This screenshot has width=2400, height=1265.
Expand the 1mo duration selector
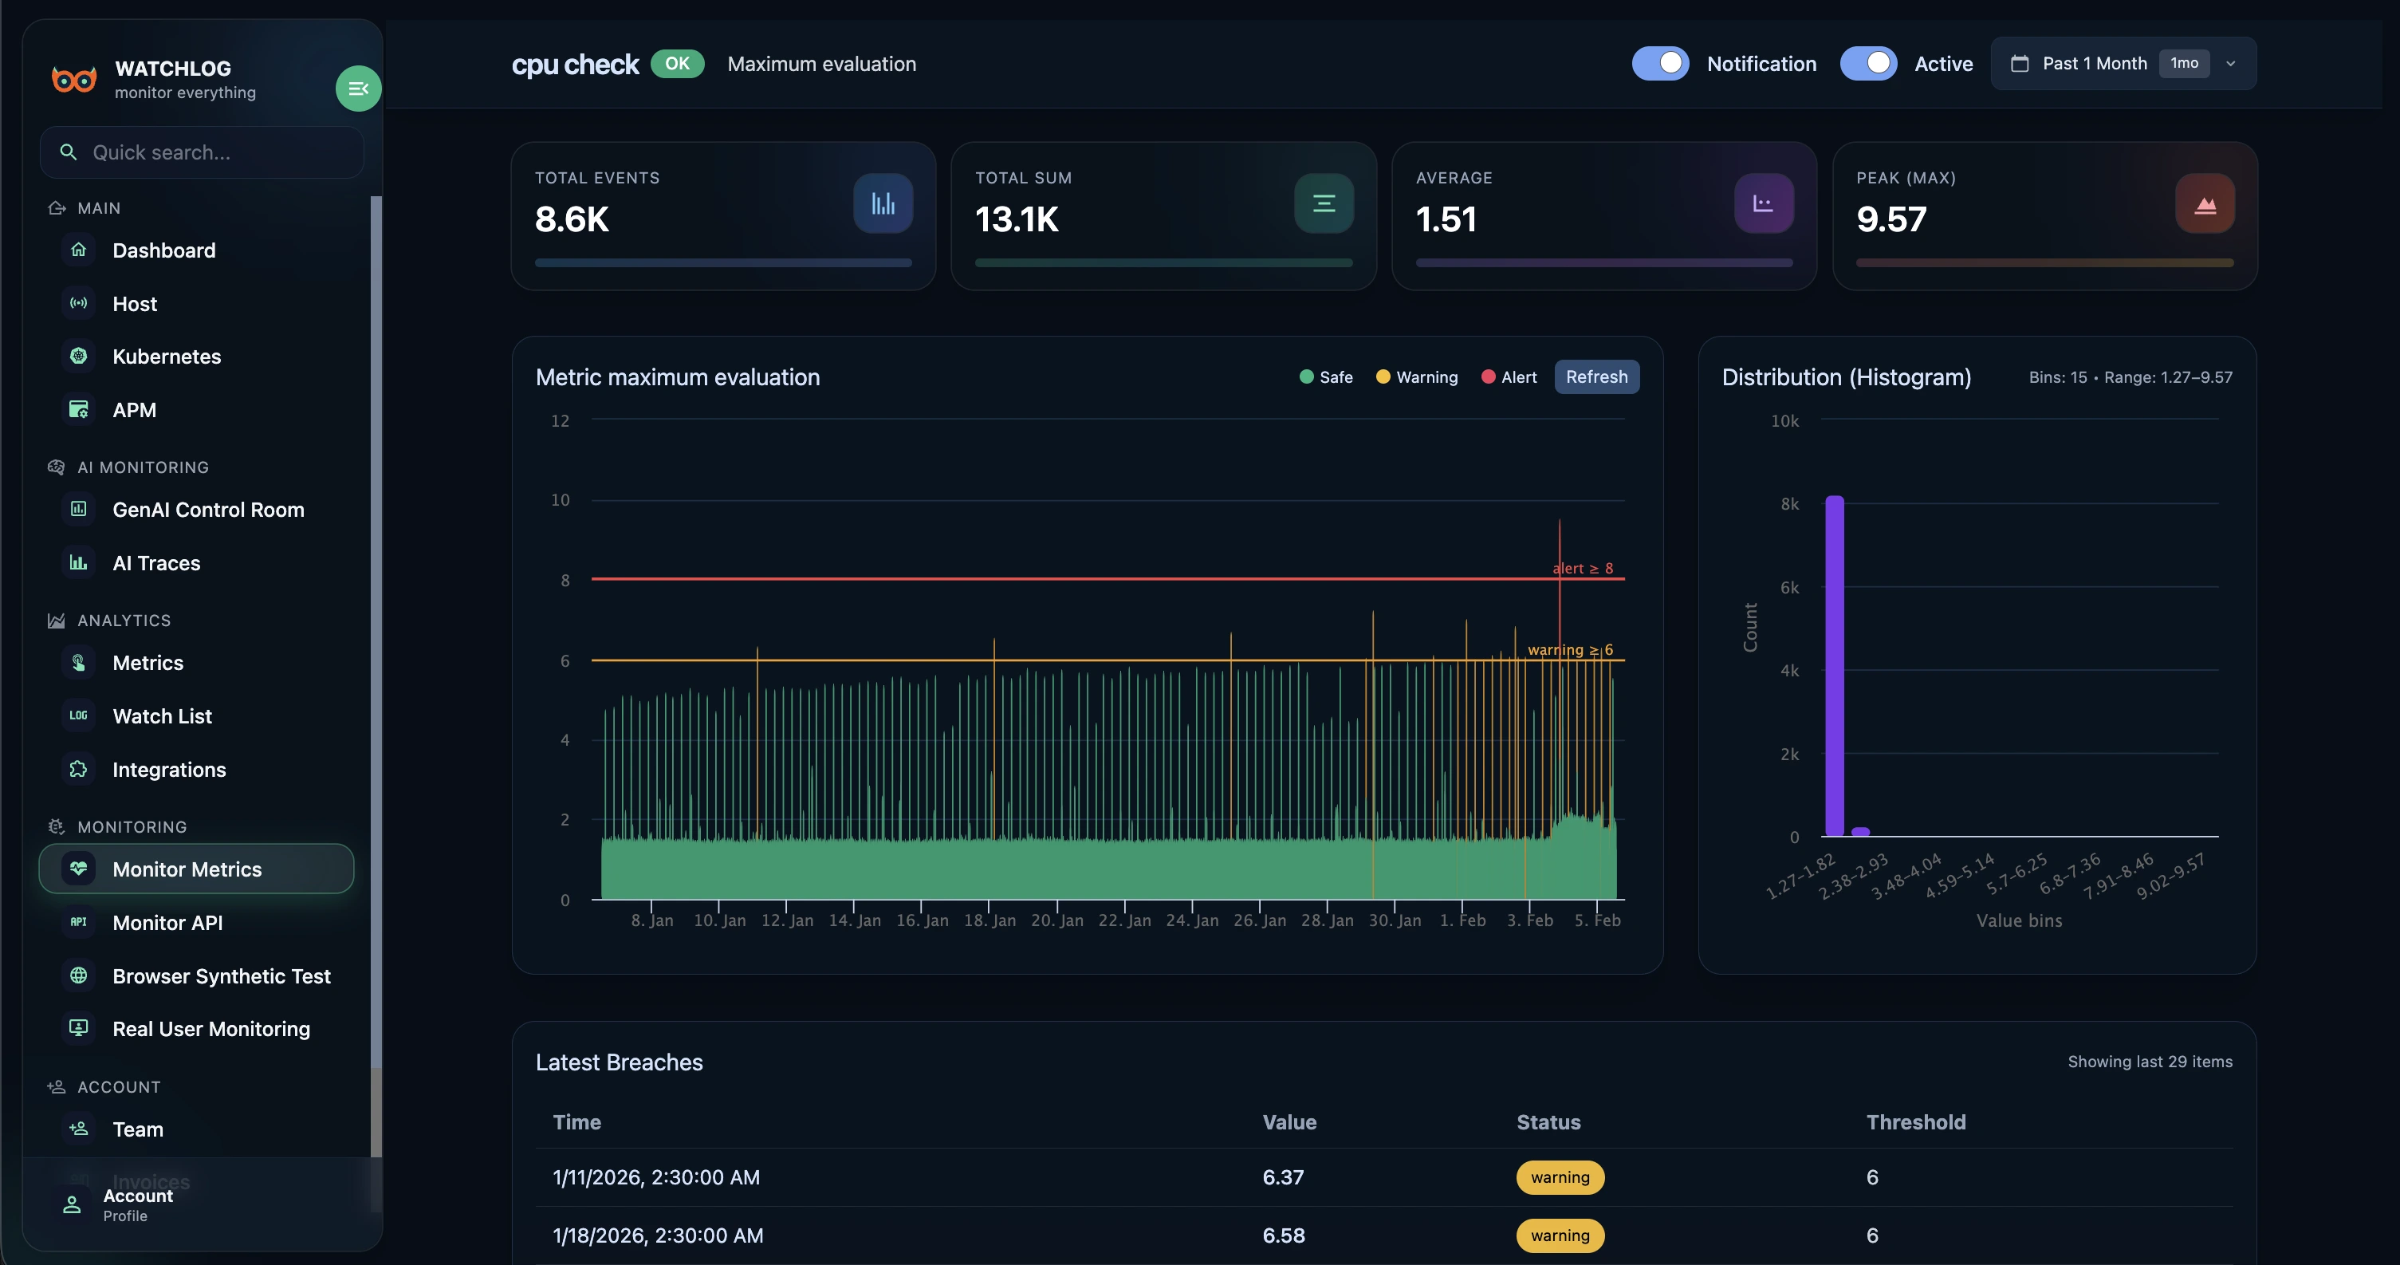coord(2185,63)
